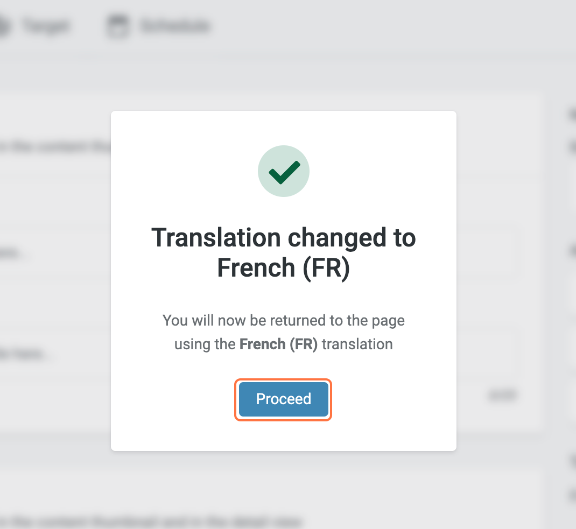Click the blurred label right of the dialog
This screenshot has height=529, width=576.
click(x=503, y=396)
